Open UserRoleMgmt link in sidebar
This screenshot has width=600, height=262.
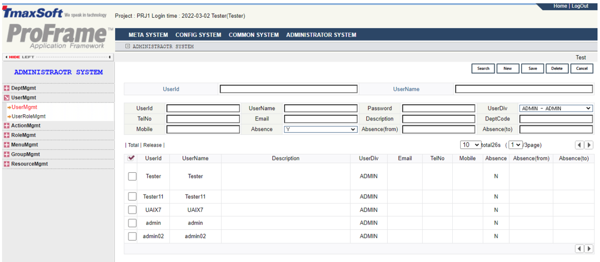tap(28, 116)
